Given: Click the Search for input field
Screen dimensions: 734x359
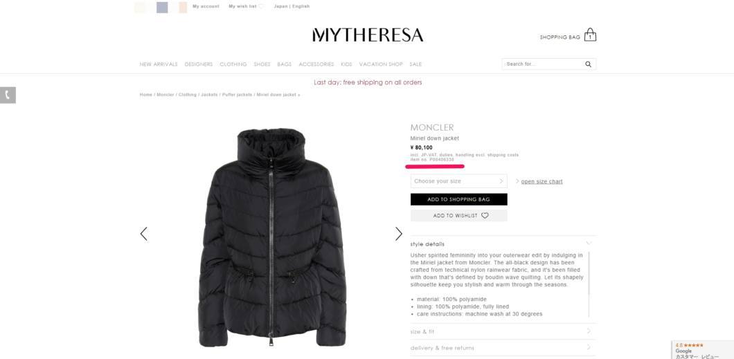Looking at the screenshot, I should (x=543, y=64).
